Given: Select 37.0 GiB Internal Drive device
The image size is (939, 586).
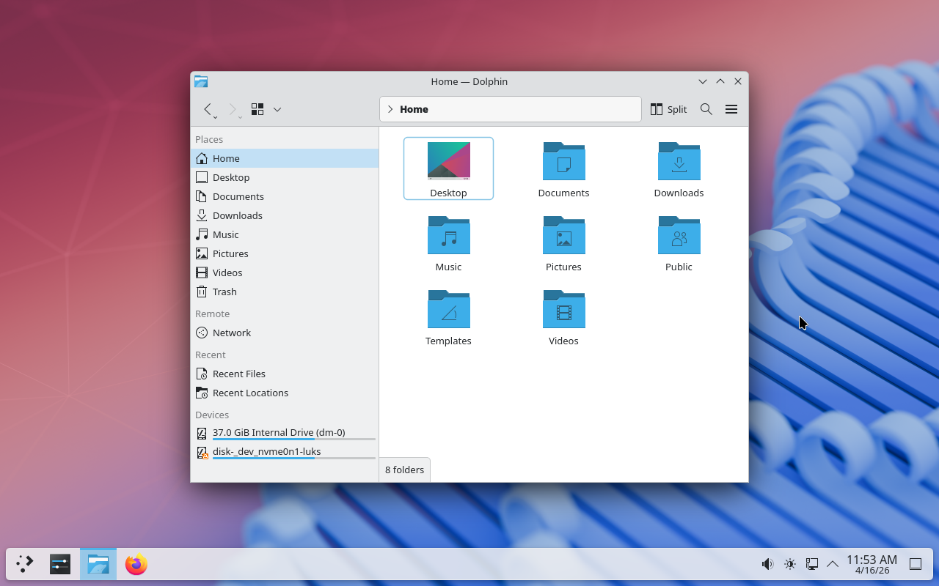Looking at the screenshot, I should click(x=279, y=432).
